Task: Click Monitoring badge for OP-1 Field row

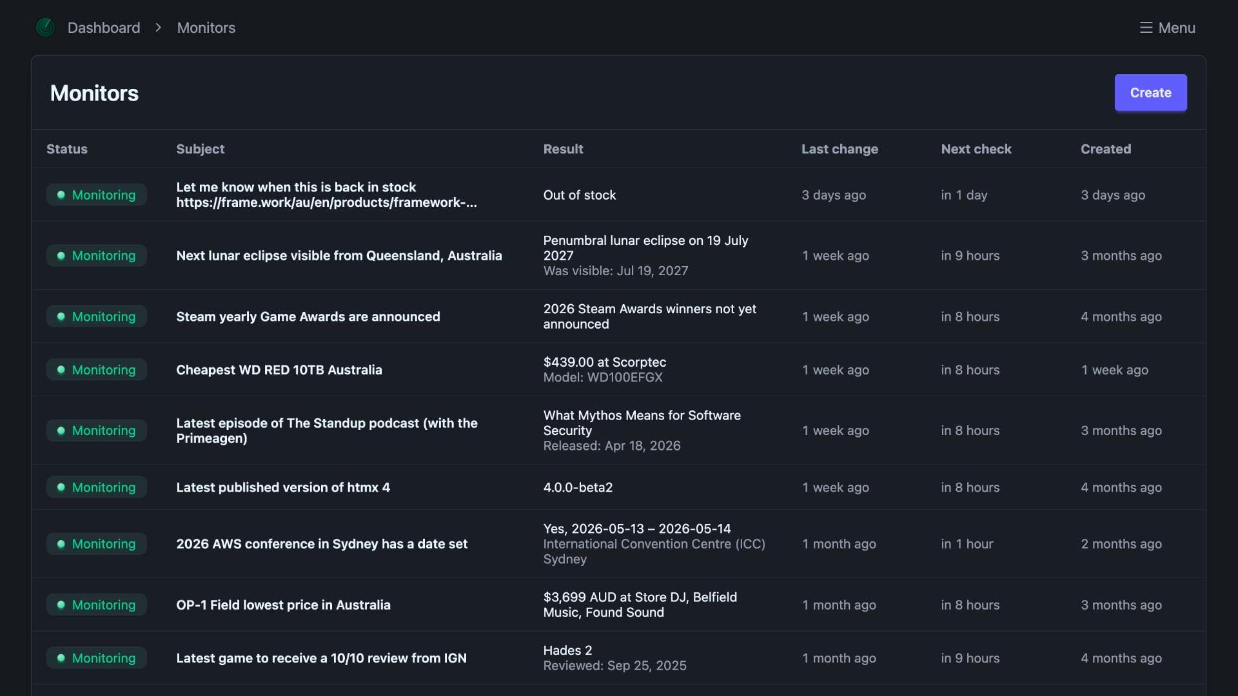Action: click(97, 605)
